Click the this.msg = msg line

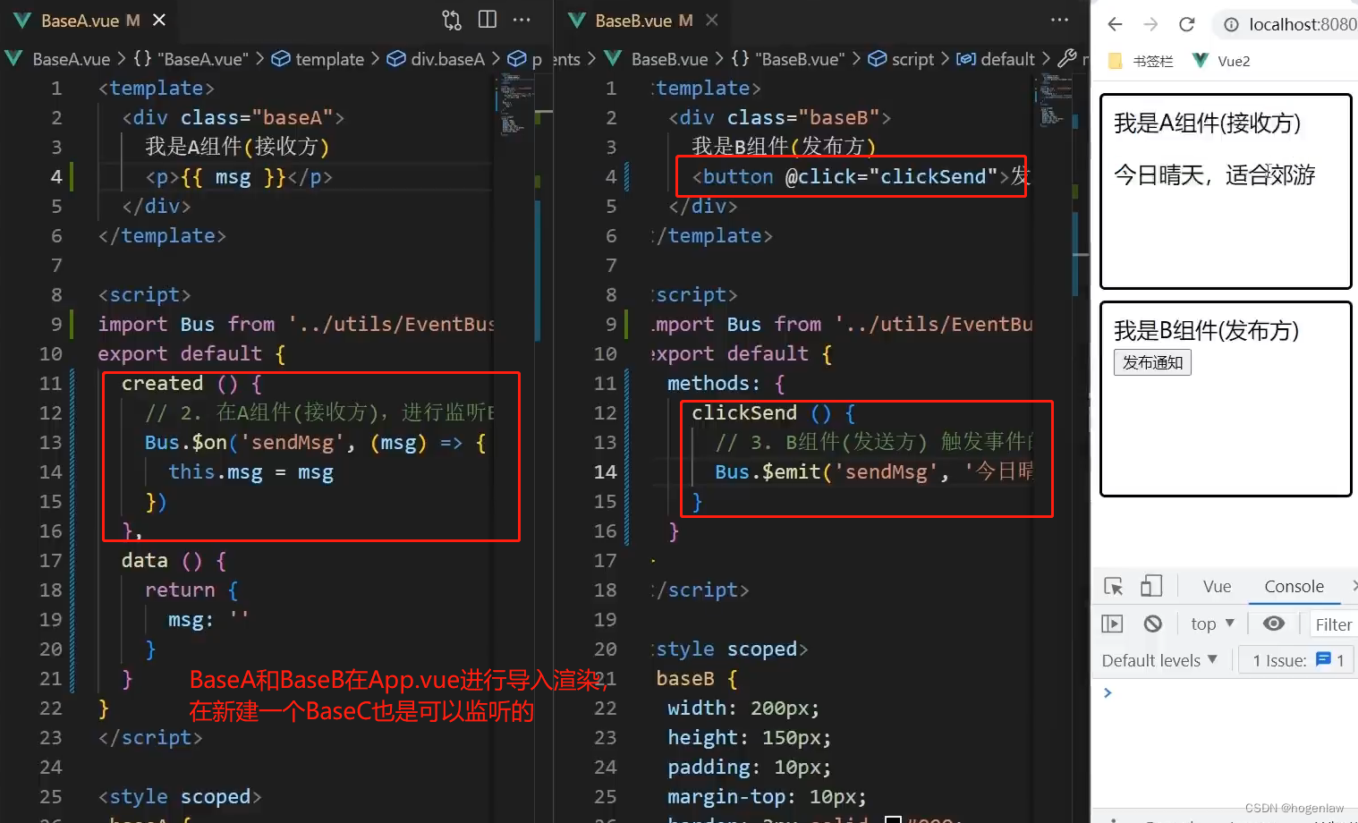(x=250, y=471)
